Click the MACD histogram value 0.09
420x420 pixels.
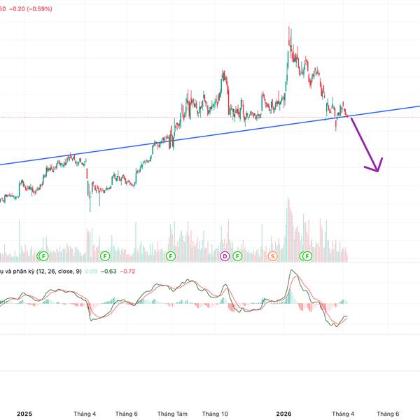(91, 272)
